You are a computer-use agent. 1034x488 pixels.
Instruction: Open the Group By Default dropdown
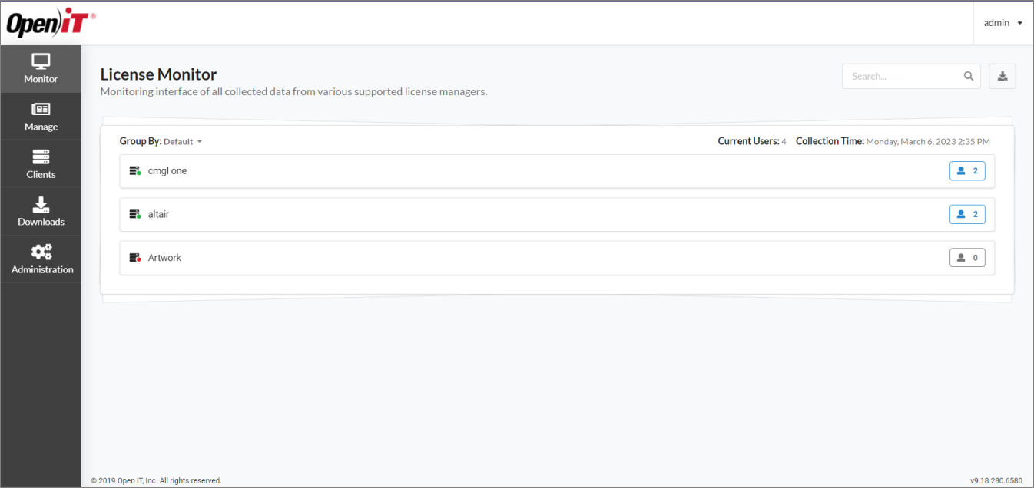tap(183, 142)
